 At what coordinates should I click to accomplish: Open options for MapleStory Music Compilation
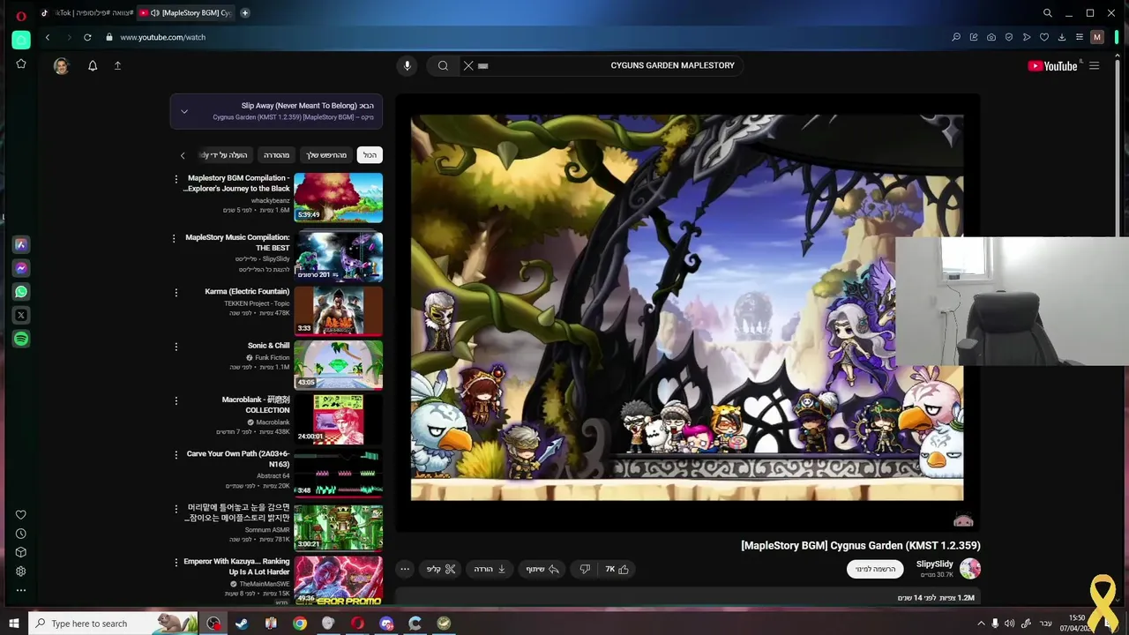point(174,238)
